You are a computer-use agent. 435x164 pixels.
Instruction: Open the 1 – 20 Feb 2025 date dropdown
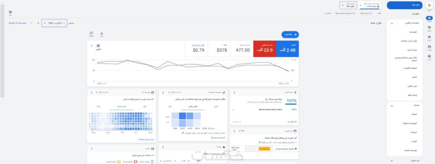click(54, 23)
